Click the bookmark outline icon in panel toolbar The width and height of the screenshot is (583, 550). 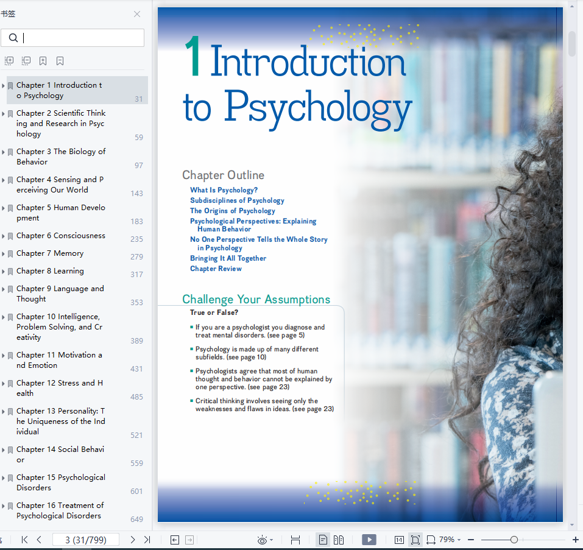60,61
